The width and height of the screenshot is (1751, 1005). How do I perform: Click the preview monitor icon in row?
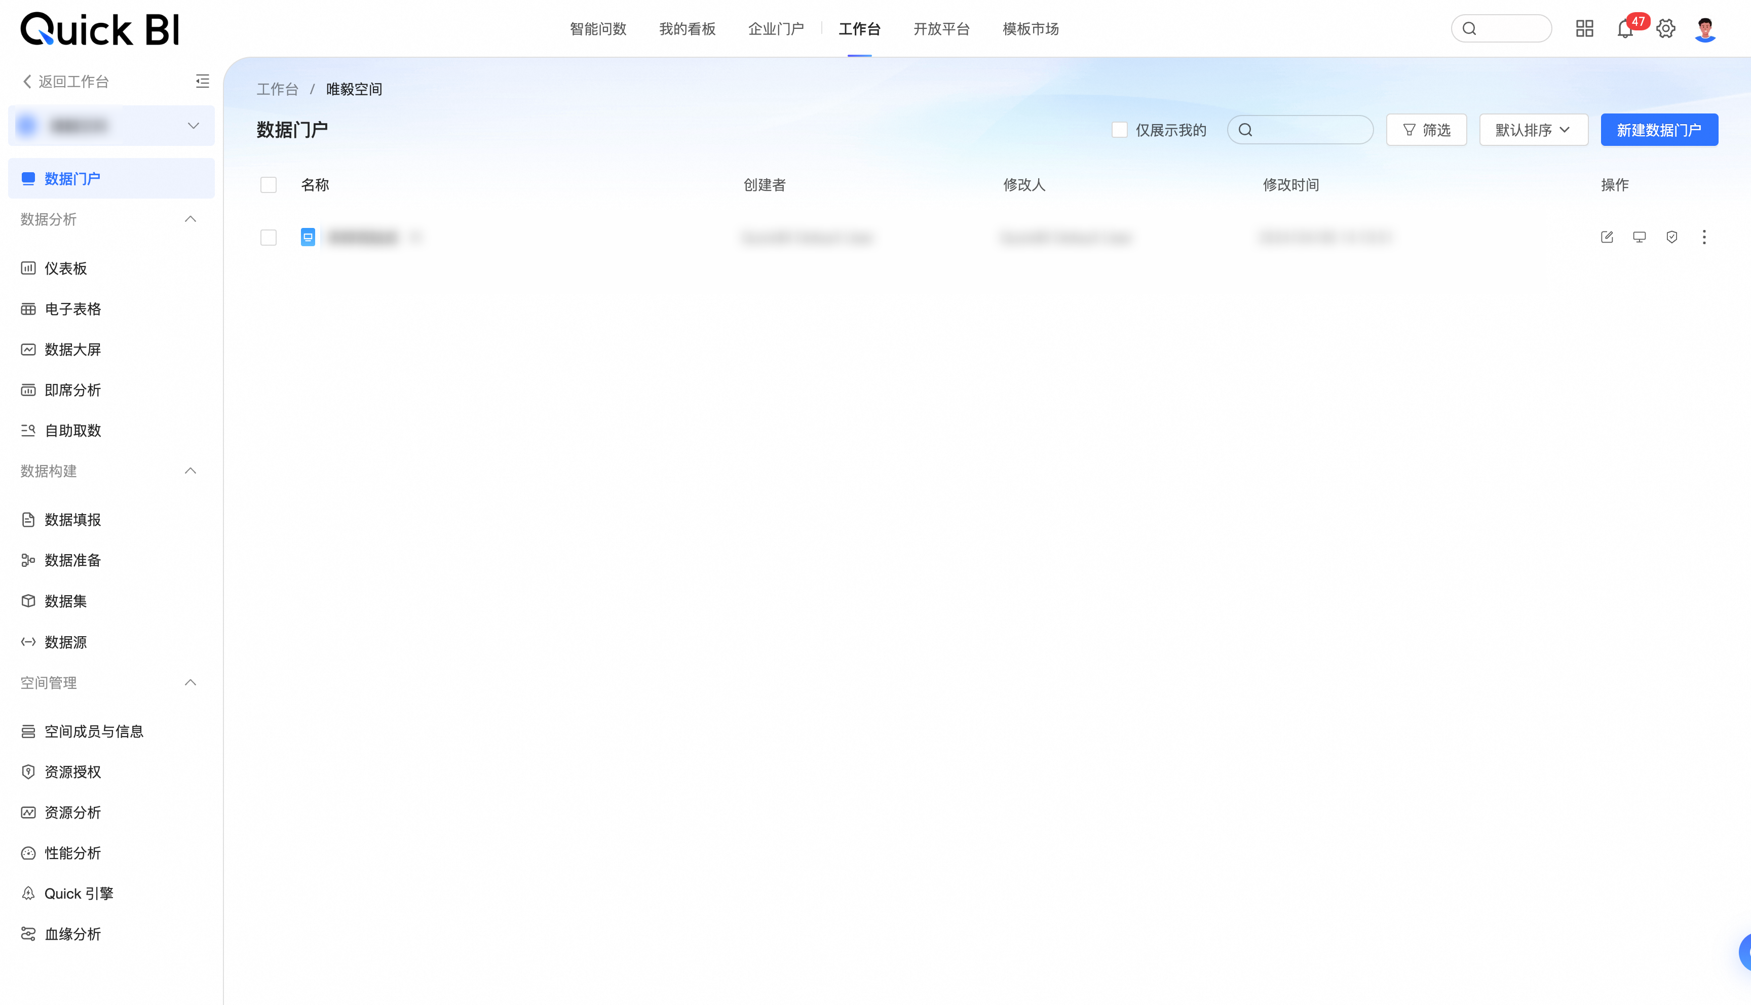(1639, 238)
